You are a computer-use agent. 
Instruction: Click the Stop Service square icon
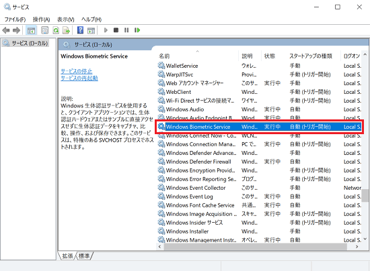point(116,30)
